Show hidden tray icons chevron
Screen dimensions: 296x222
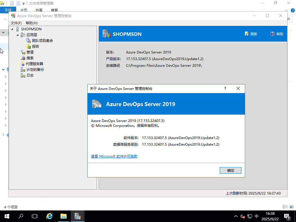[236, 216]
